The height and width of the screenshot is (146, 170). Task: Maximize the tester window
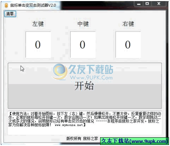click(147, 4)
